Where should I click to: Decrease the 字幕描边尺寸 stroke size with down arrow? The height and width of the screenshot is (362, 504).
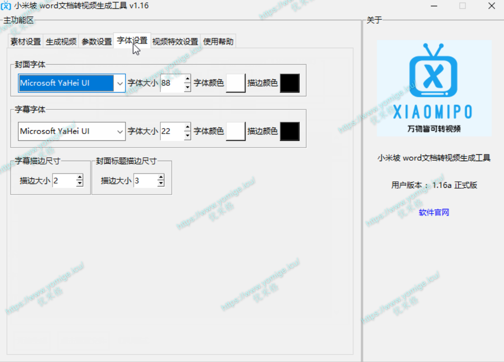79,184
